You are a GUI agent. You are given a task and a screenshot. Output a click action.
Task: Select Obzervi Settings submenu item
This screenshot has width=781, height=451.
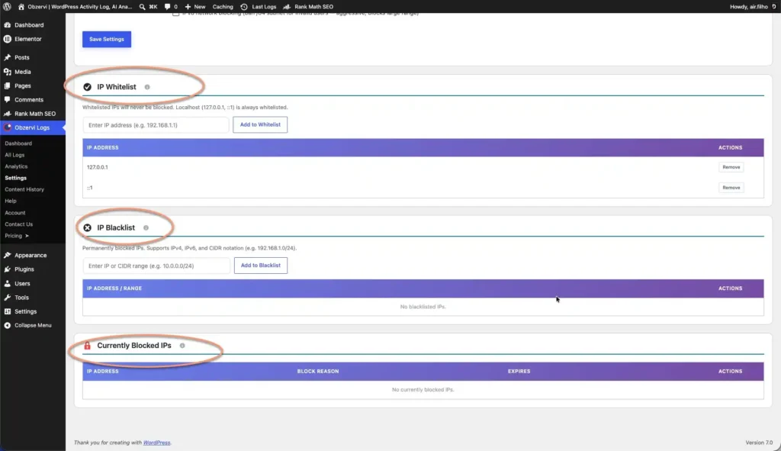coord(15,178)
